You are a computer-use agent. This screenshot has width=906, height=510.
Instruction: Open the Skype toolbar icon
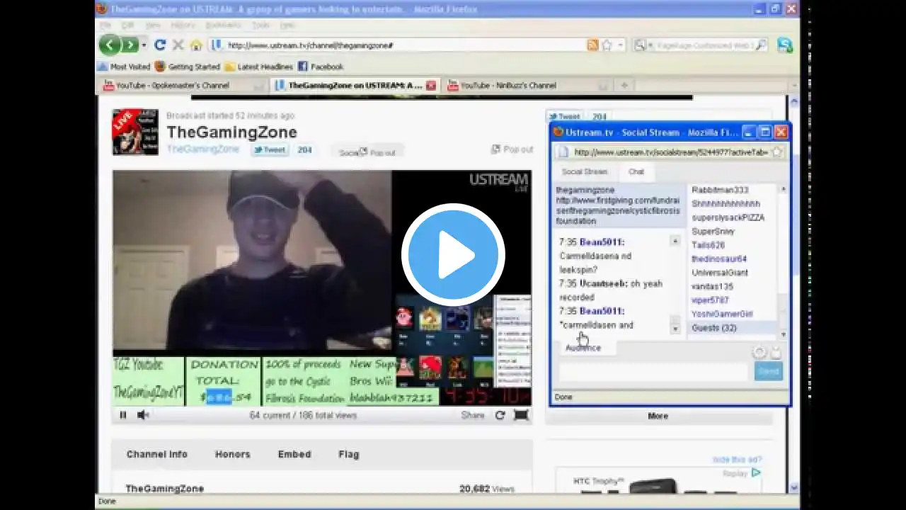784,45
